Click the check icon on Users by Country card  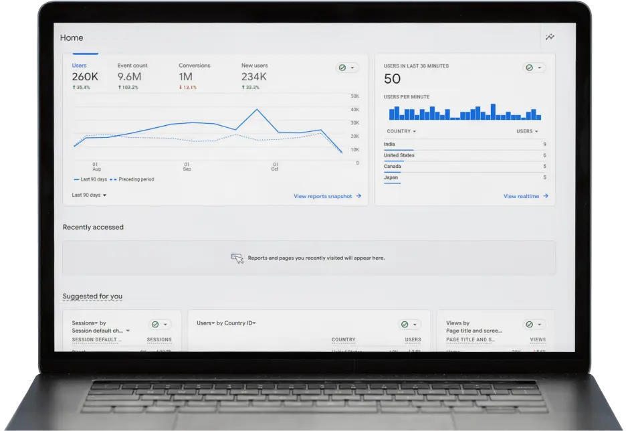click(x=405, y=325)
